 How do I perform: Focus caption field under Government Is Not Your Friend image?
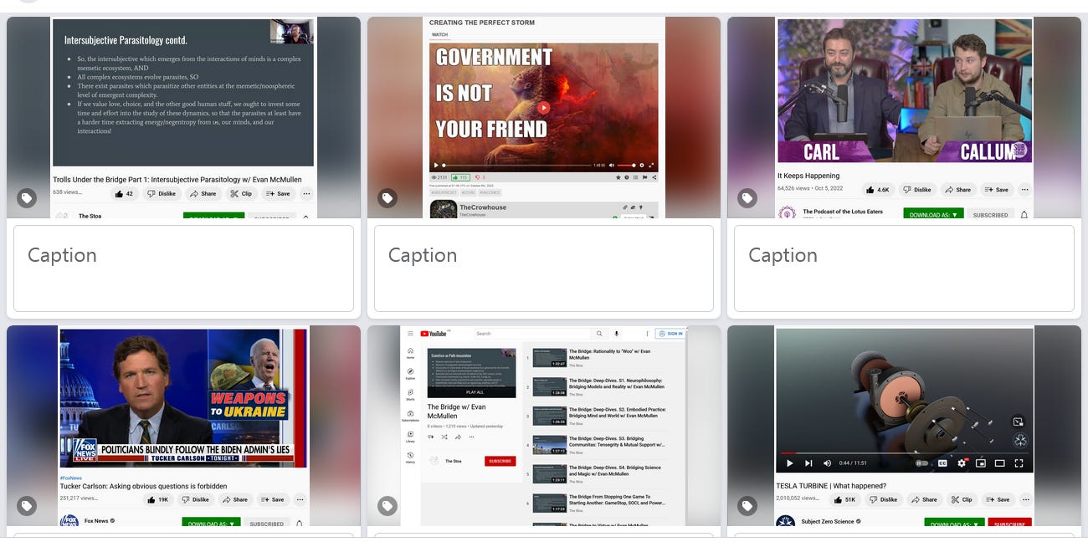click(544, 268)
